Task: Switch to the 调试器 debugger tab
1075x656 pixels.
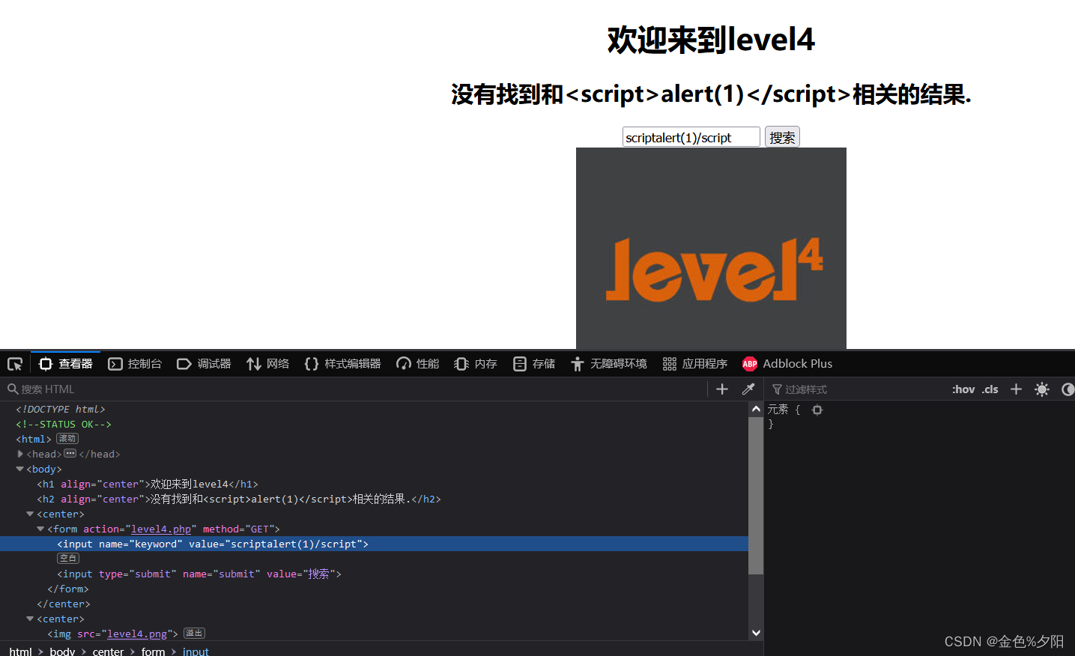Action: 205,364
